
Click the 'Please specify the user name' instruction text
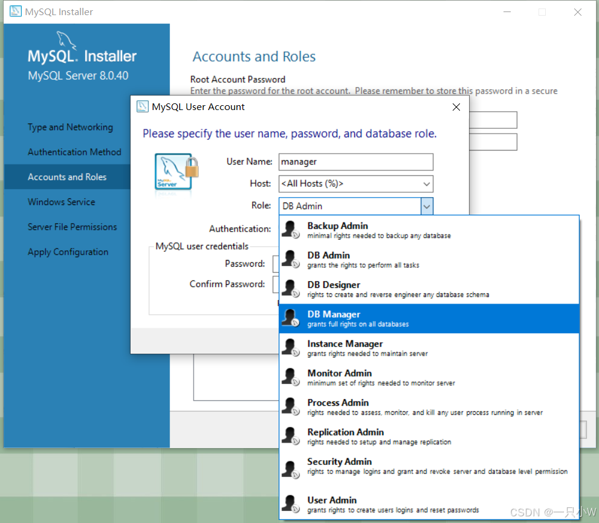point(290,134)
